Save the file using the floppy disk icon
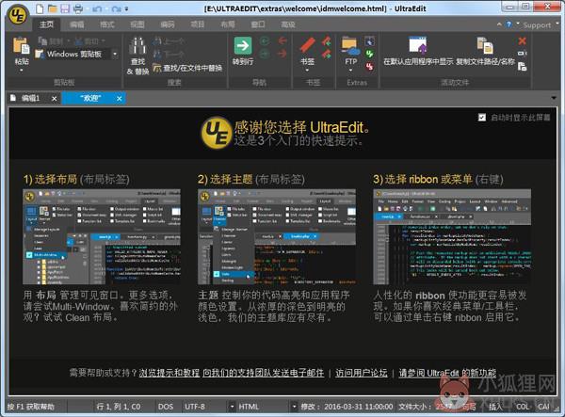The image size is (565, 417). [65, 8]
